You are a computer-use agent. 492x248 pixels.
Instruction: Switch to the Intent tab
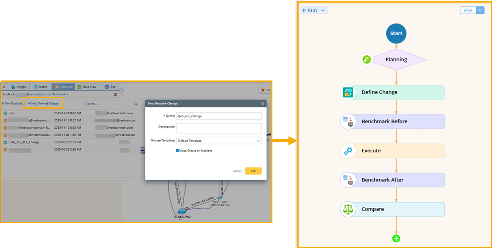tap(41, 87)
